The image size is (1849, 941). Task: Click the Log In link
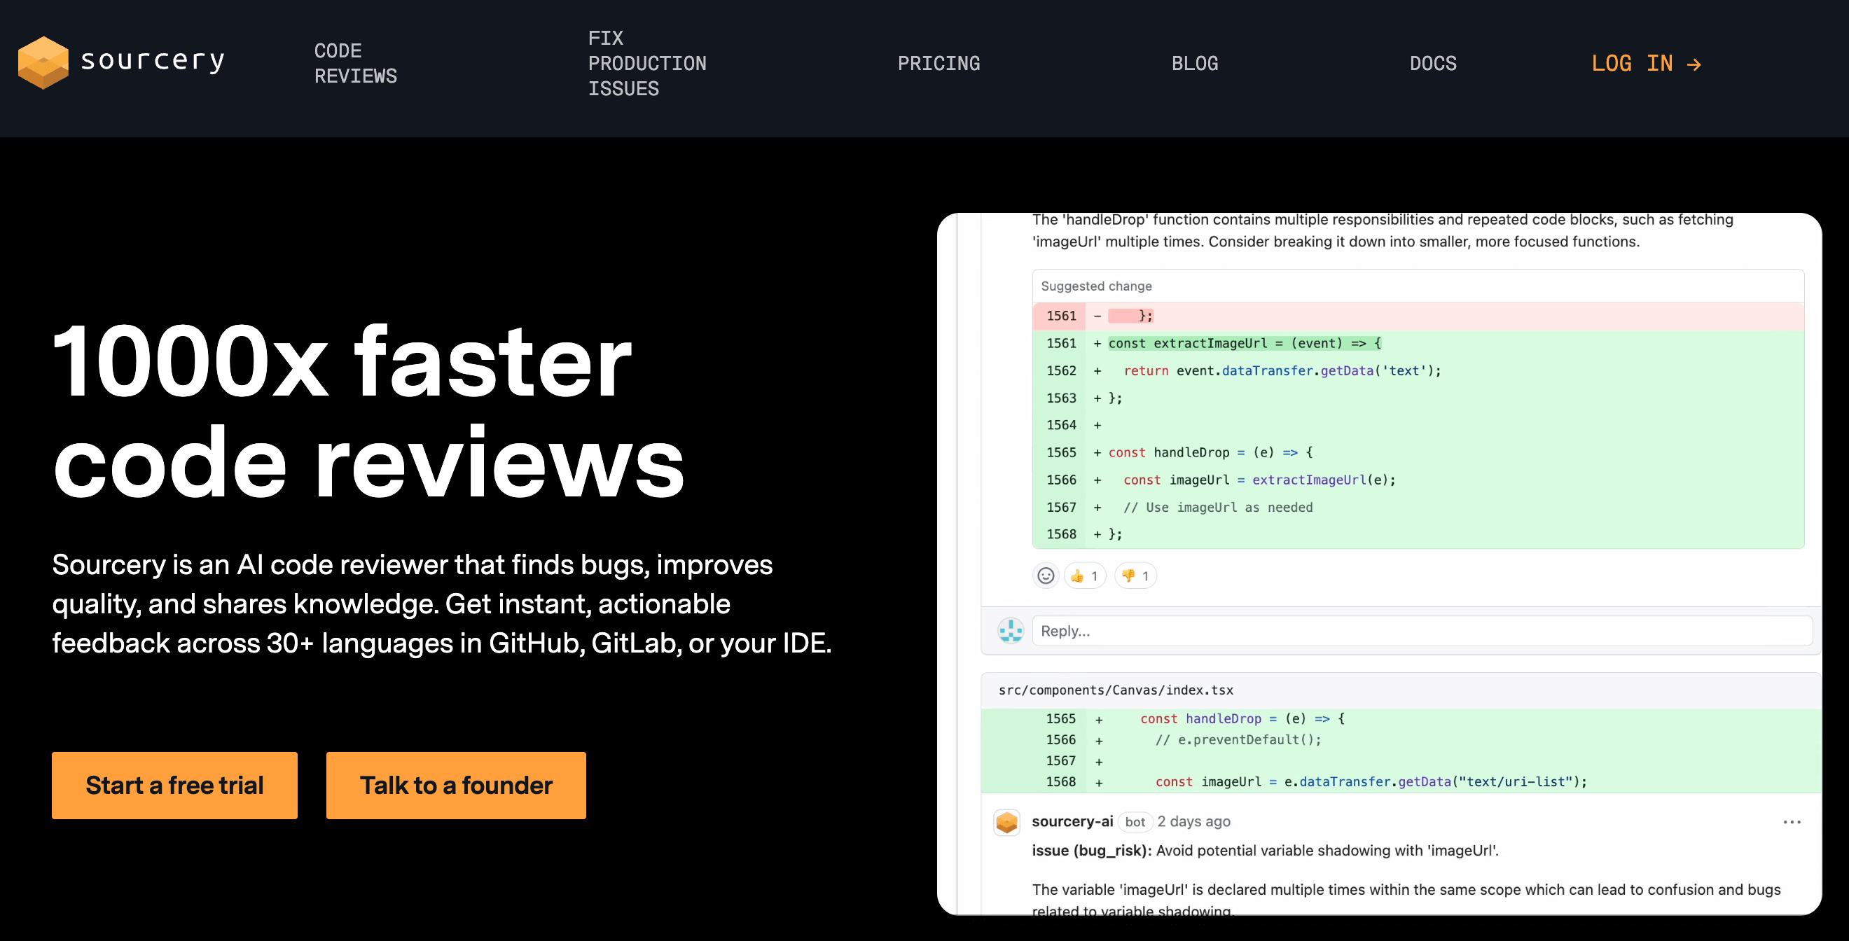1646,63
